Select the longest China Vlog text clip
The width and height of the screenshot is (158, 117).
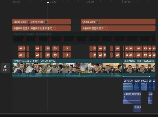point(118,22)
